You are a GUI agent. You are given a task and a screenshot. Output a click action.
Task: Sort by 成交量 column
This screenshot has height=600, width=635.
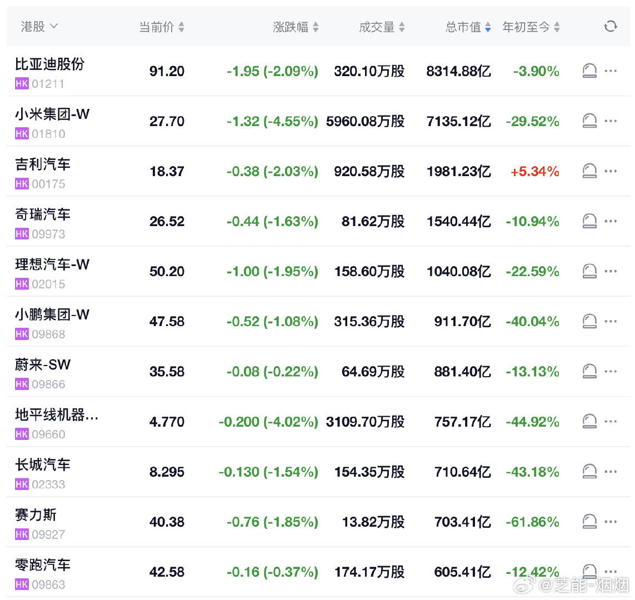pyautogui.click(x=382, y=27)
